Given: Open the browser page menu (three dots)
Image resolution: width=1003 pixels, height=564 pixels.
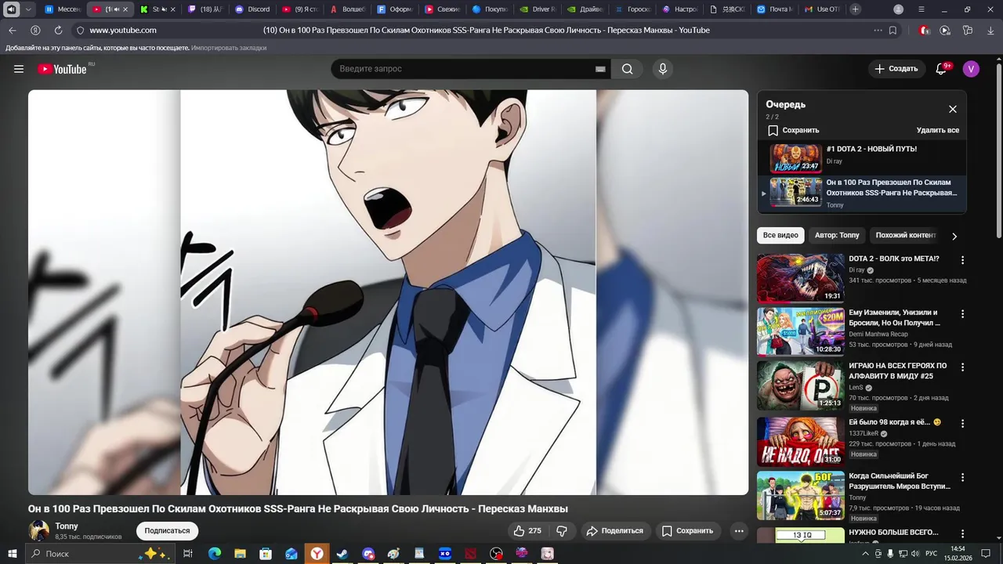Looking at the screenshot, I should 878,30.
